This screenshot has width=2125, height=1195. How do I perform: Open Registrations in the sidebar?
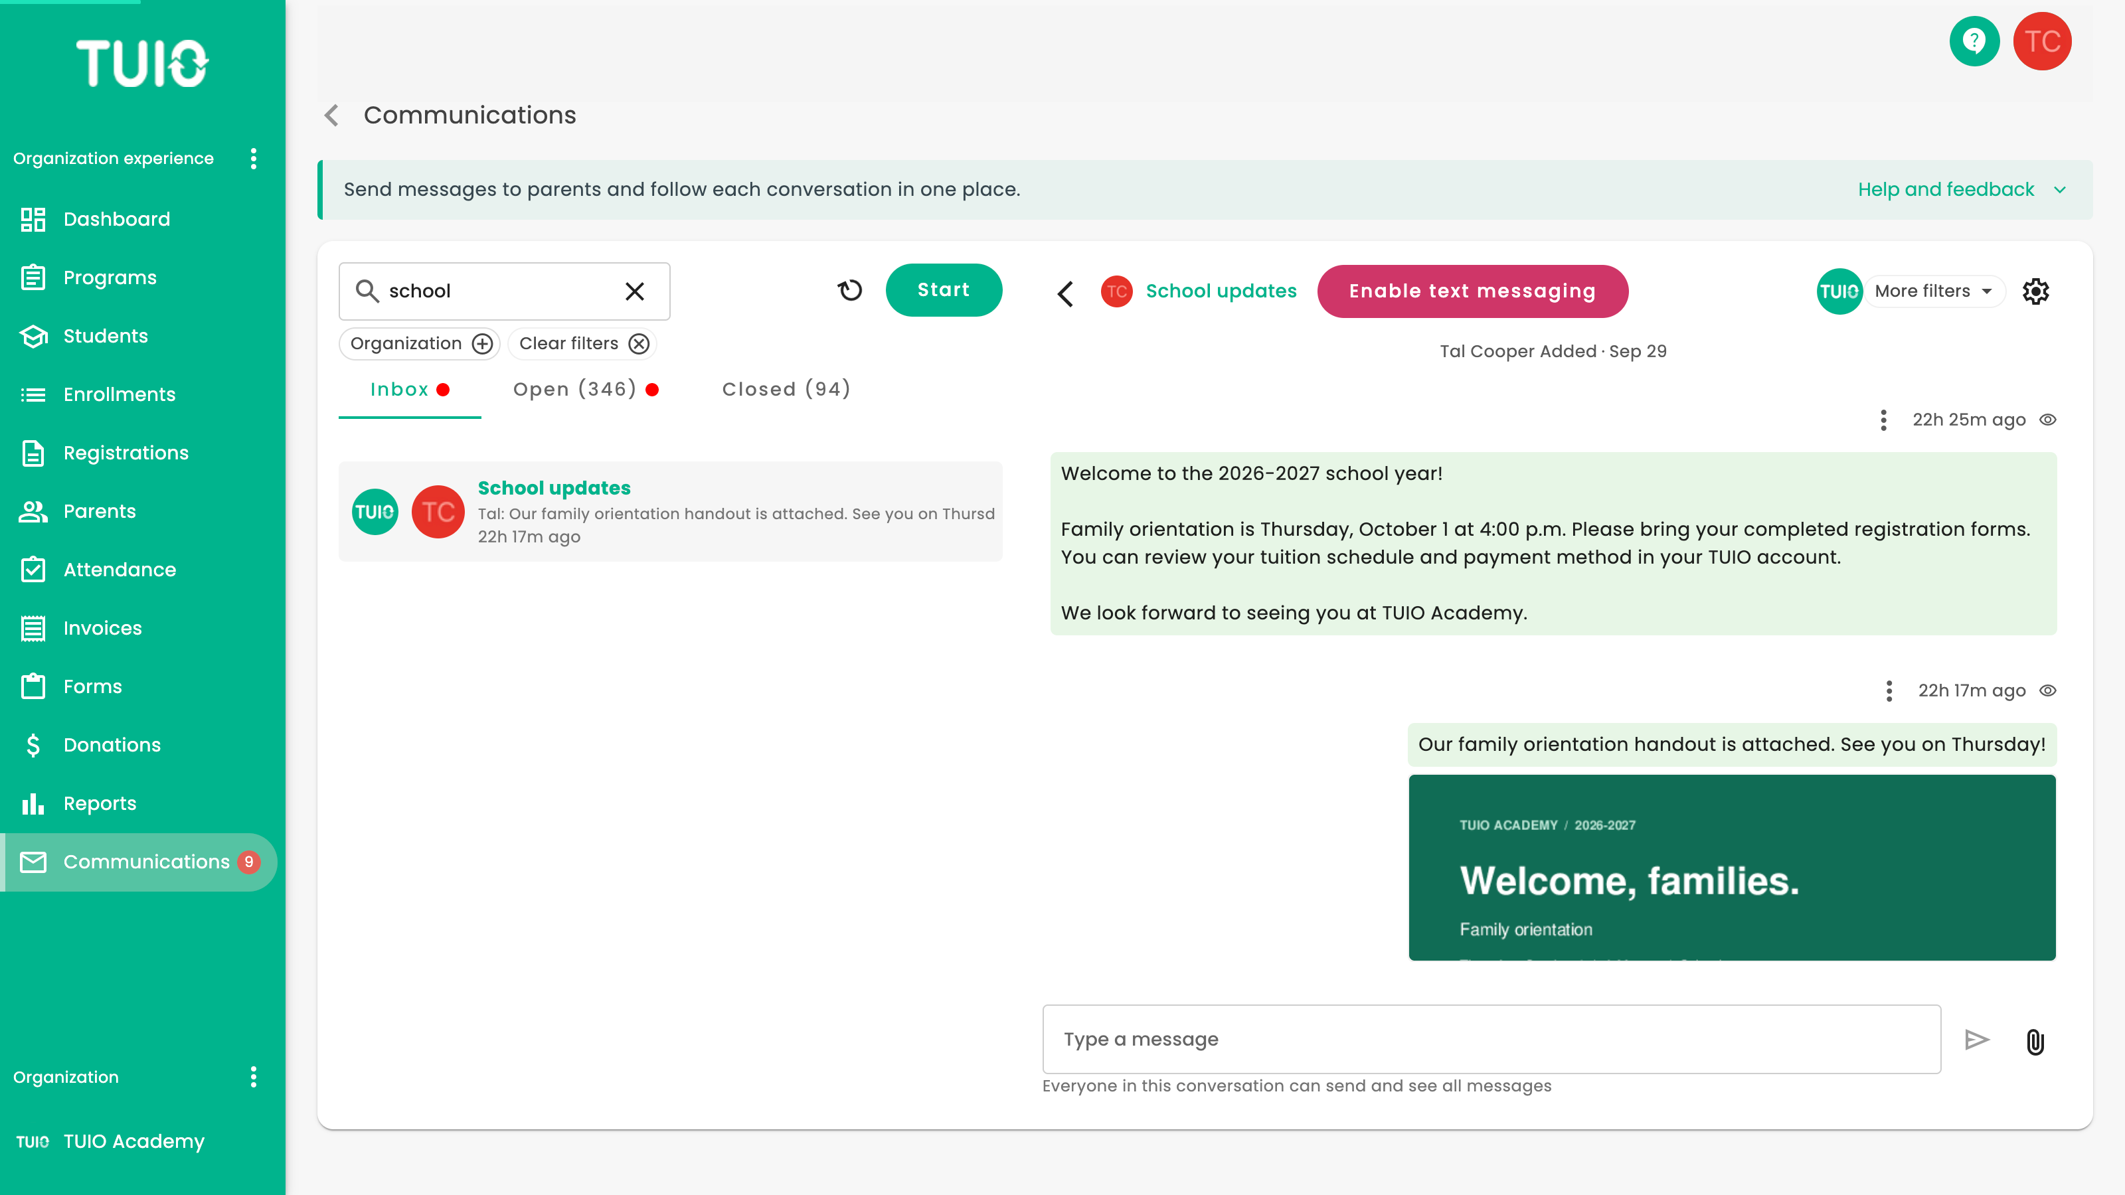pyautogui.click(x=140, y=453)
